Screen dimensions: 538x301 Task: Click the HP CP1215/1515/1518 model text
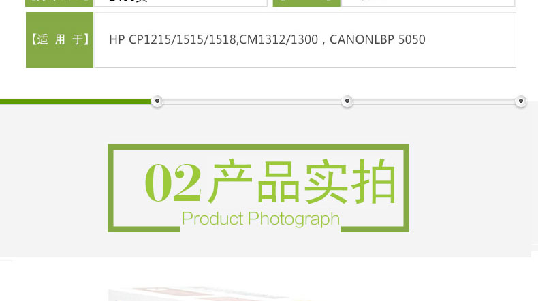(x=172, y=39)
